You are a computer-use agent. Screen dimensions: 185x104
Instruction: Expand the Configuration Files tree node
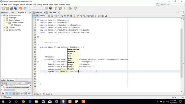[4, 30]
